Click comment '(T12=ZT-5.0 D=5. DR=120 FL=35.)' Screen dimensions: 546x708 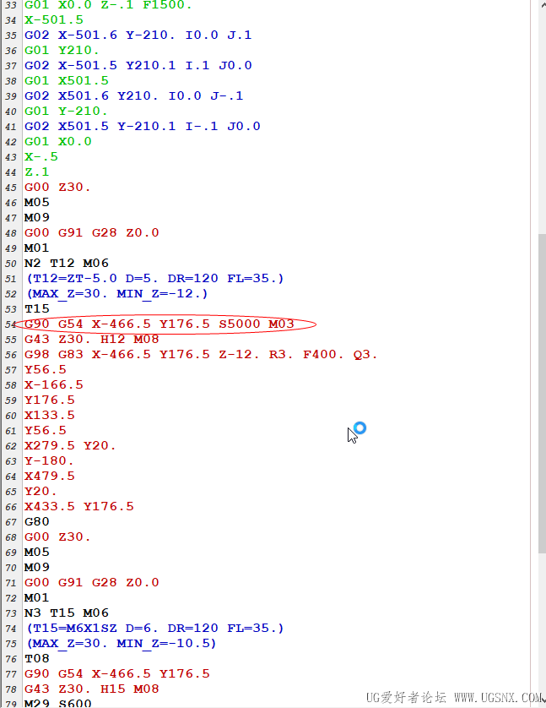(155, 279)
